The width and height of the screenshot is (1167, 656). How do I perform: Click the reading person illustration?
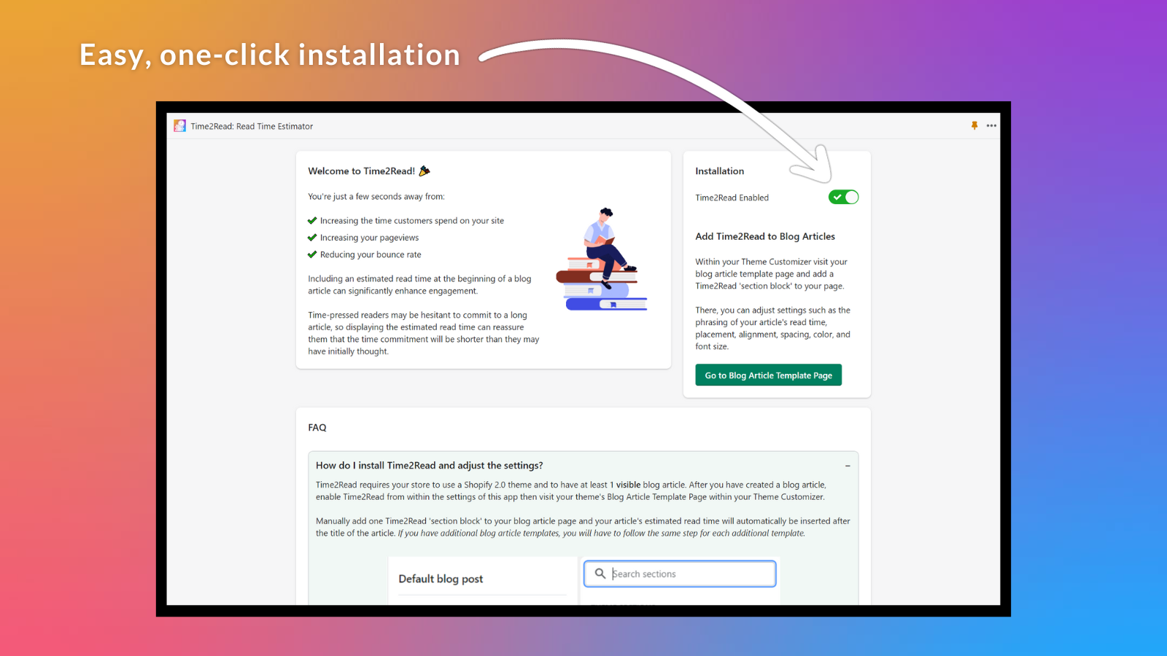(x=602, y=259)
